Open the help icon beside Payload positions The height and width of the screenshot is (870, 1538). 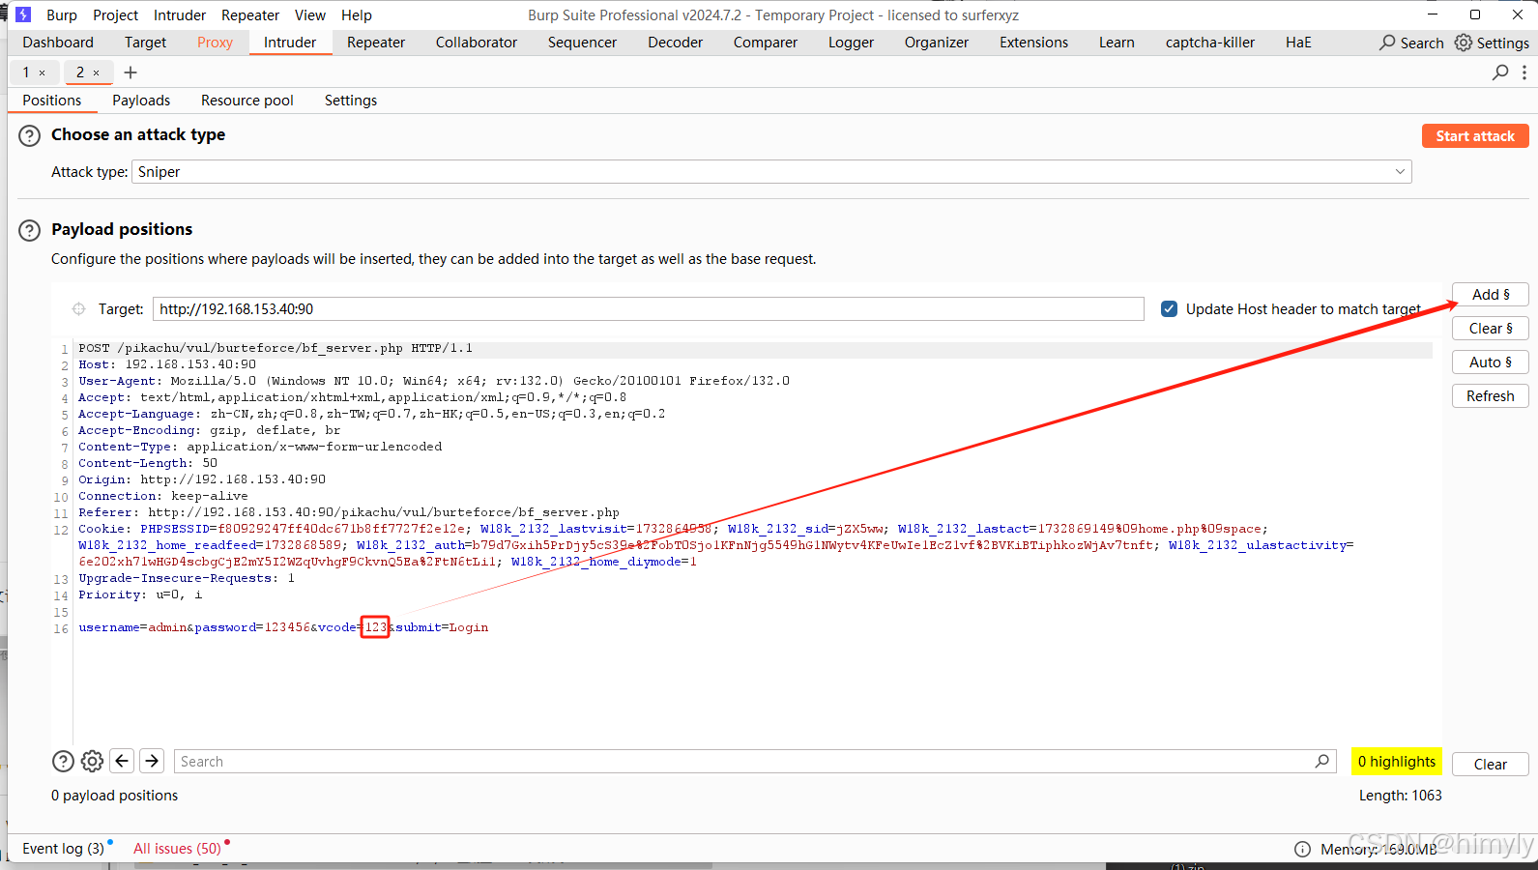tap(30, 230)
